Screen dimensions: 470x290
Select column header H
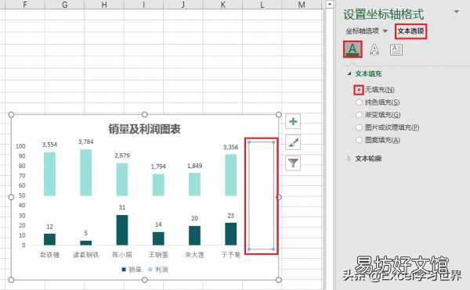pyautogui.click(x=104, y=5)
